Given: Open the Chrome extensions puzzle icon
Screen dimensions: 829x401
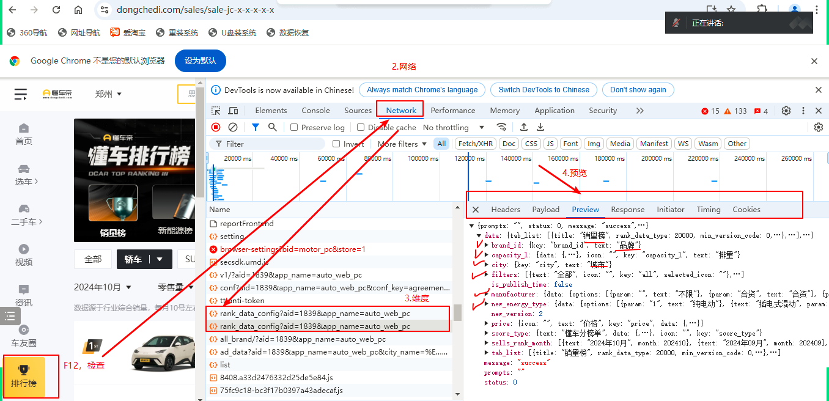Looking at the screenshot, I should (762, 10).
